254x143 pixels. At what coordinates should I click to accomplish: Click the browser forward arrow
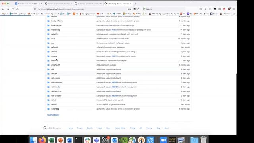point(8,9)
